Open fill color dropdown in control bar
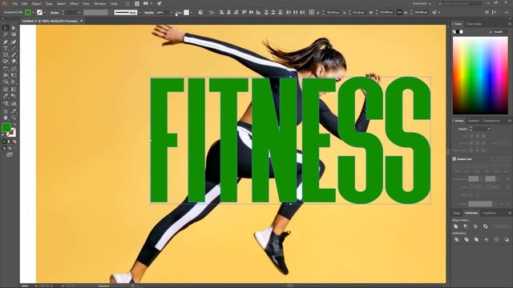The width and height of the screenshot is (513, 288). (33, 13)
